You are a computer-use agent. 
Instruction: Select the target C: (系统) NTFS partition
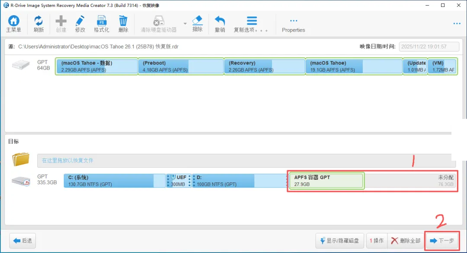[x=114, y=181]
